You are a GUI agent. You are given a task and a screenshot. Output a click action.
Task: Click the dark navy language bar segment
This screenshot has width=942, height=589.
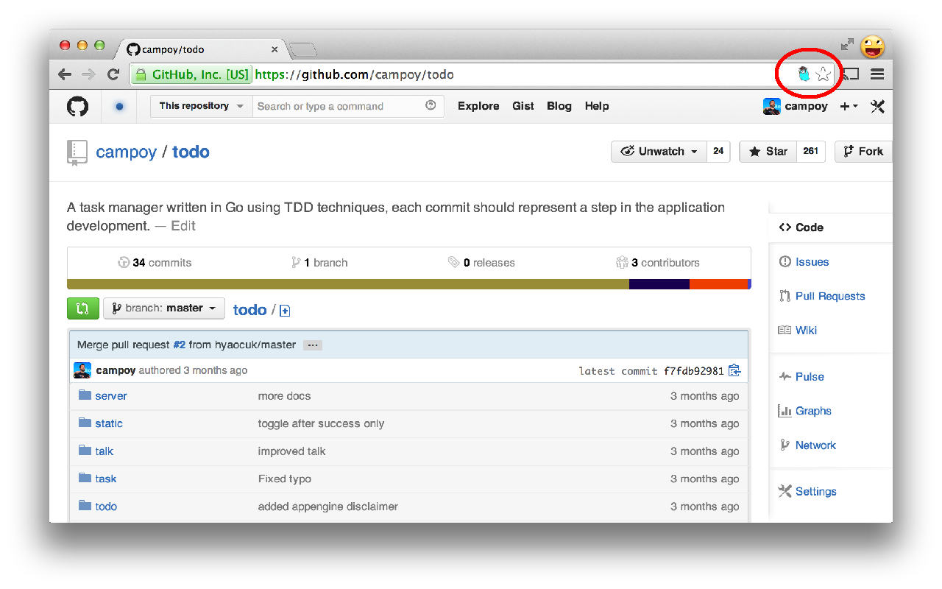pyautogui.click(x=659, y=284)
